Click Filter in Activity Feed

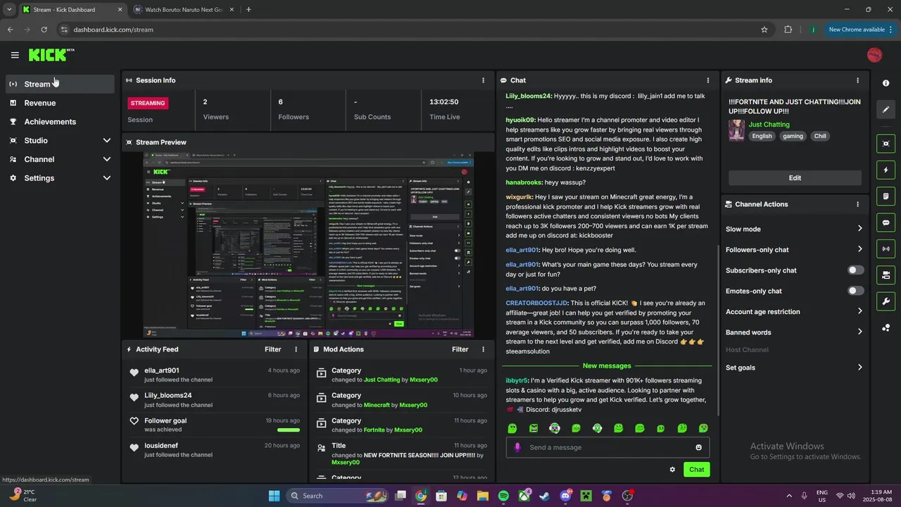point(272,349)
